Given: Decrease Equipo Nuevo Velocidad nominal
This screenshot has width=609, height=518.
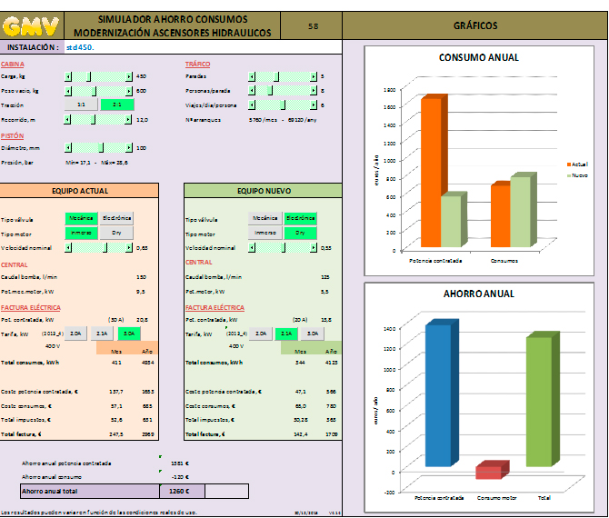Looking at the screenshot, I should click(x=253, y=247).
